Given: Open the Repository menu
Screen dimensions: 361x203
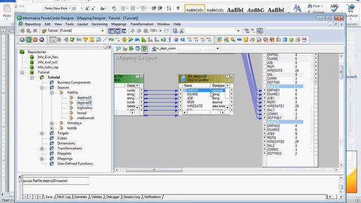Looking at the screenshot, I should (x=33, y=24).
